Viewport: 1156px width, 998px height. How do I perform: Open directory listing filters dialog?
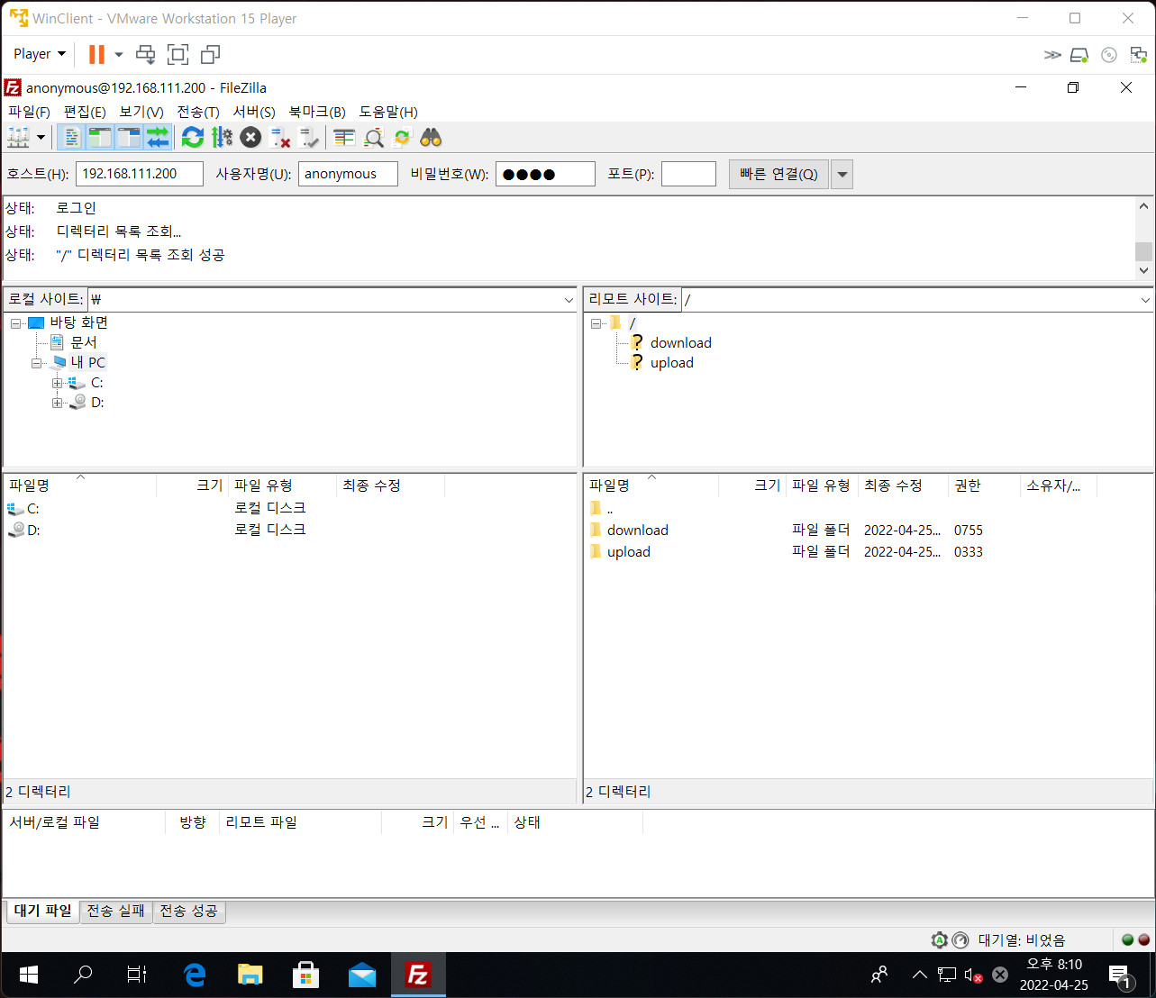coord(344,138)
